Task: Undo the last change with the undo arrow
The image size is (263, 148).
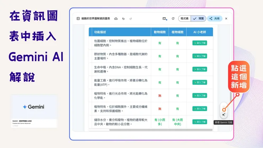Action: tap(123, 18)
